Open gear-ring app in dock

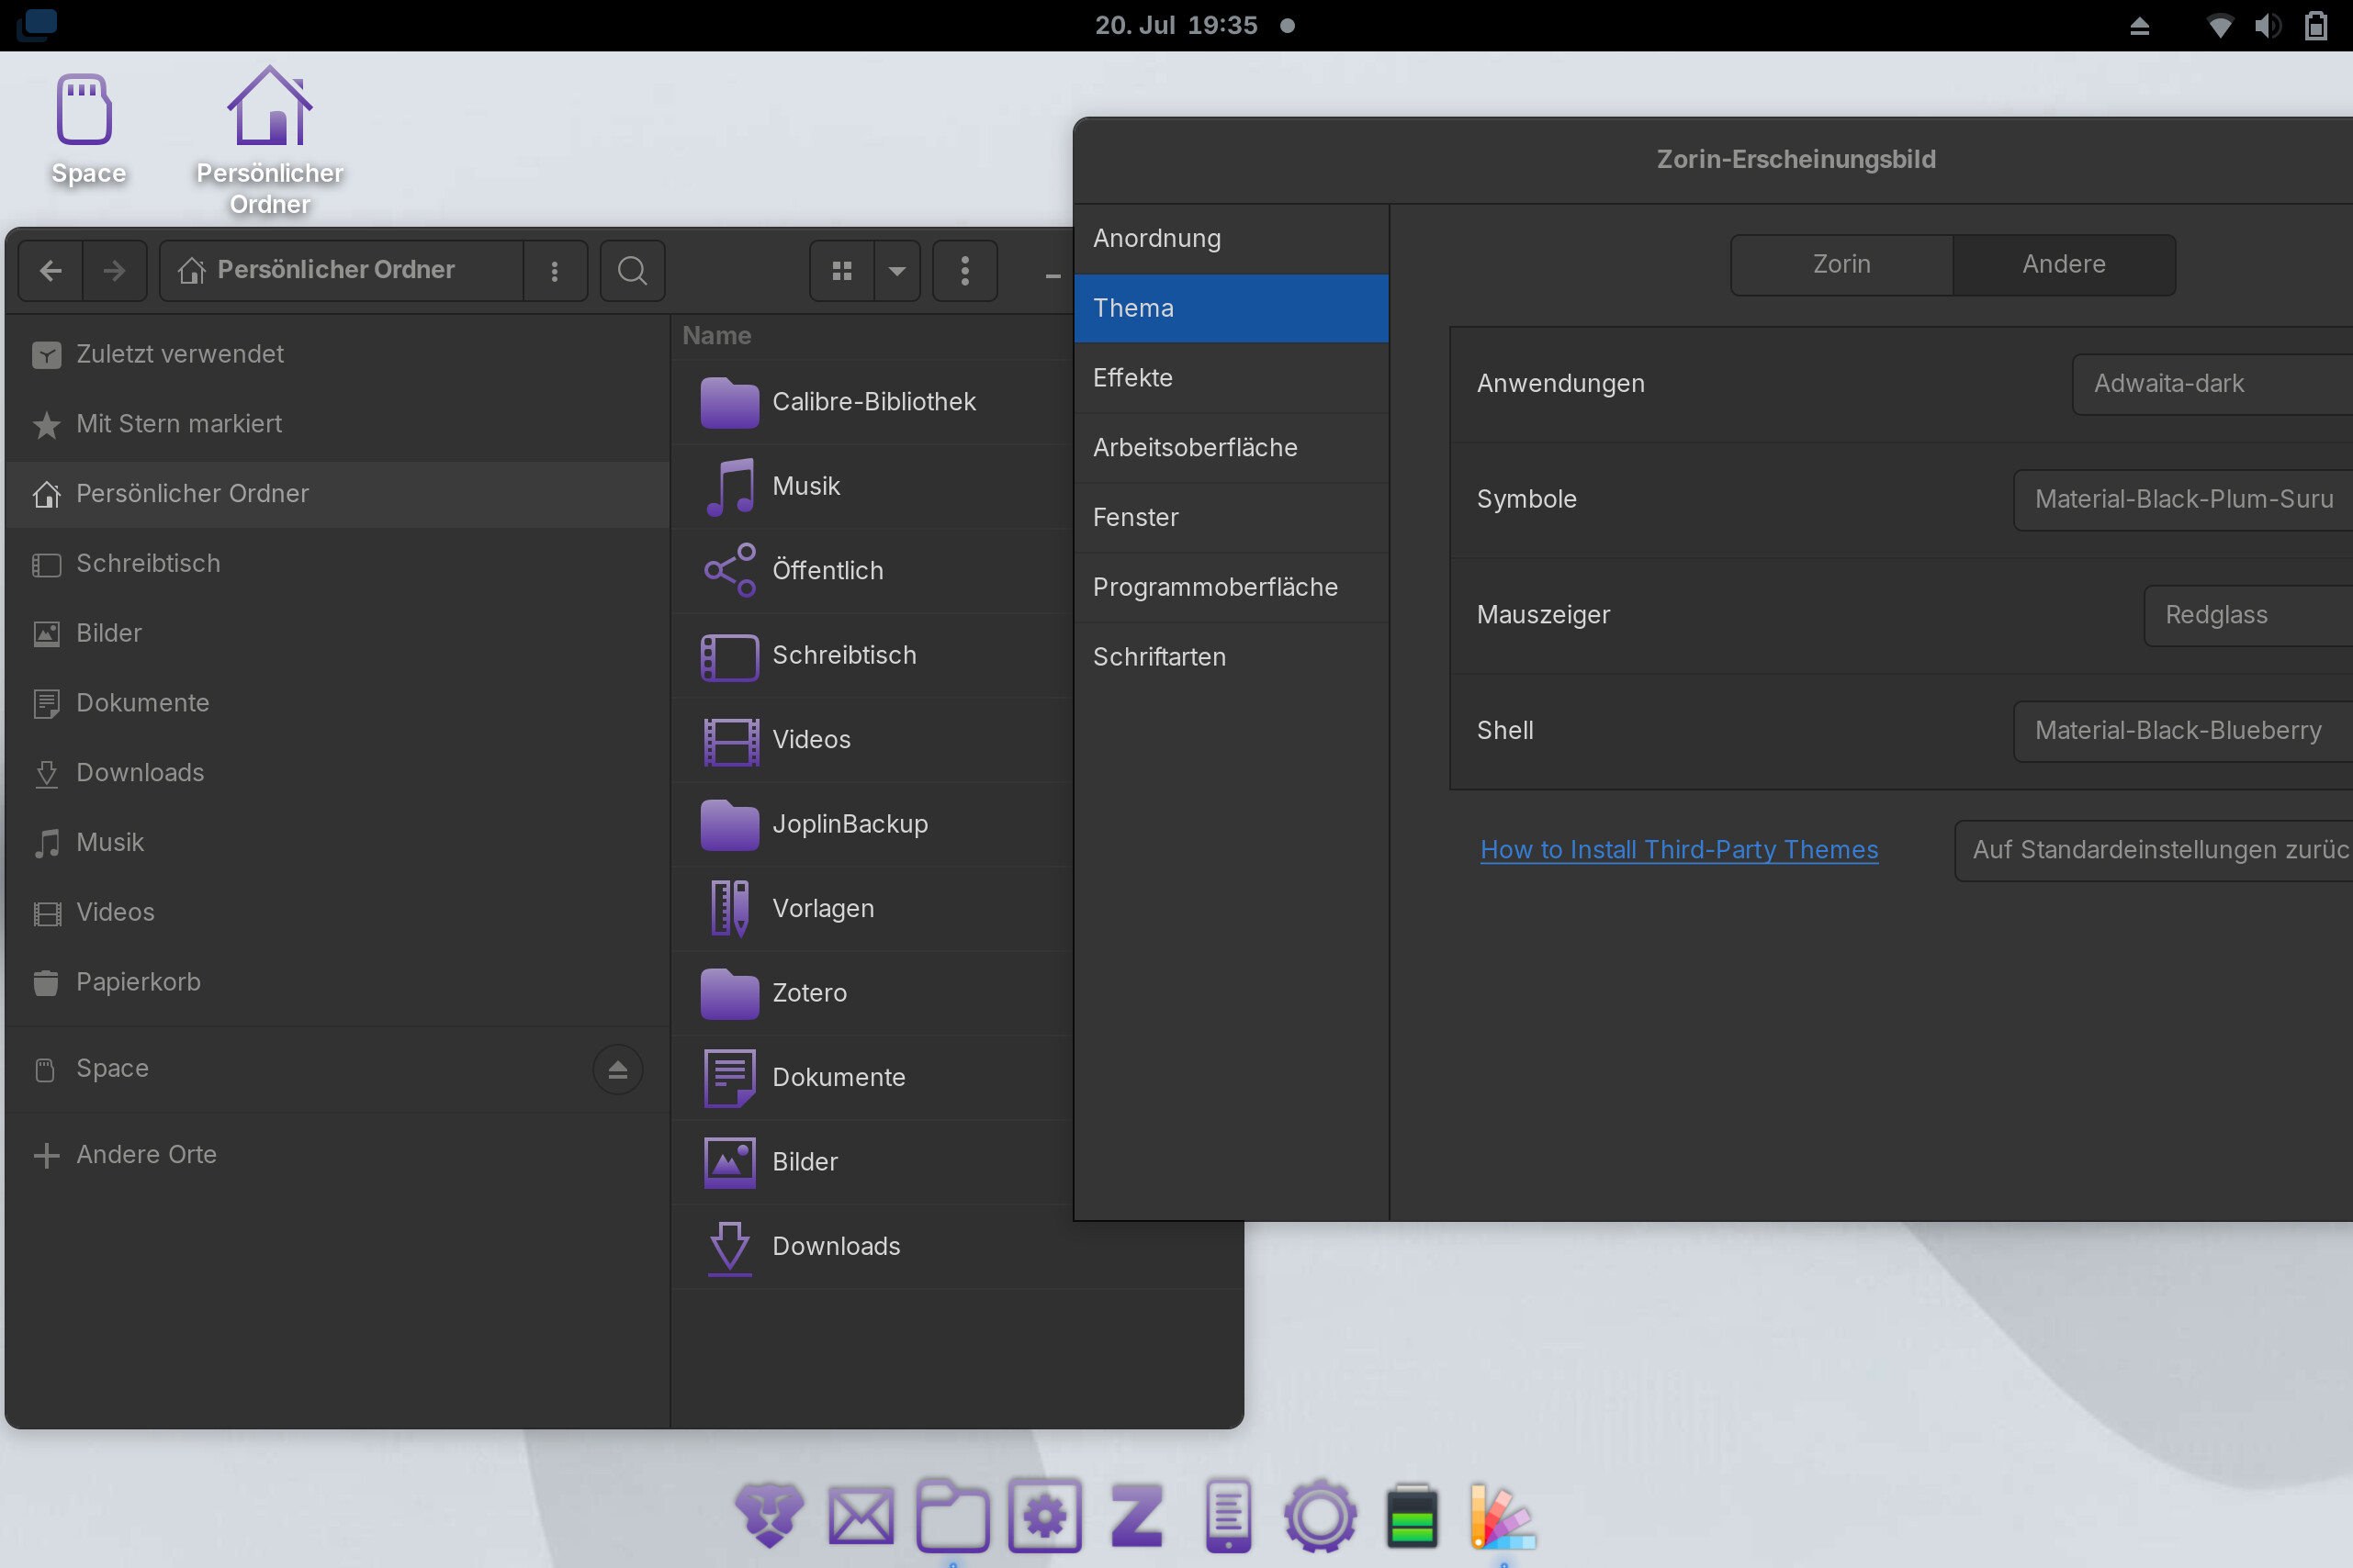1321,1516
